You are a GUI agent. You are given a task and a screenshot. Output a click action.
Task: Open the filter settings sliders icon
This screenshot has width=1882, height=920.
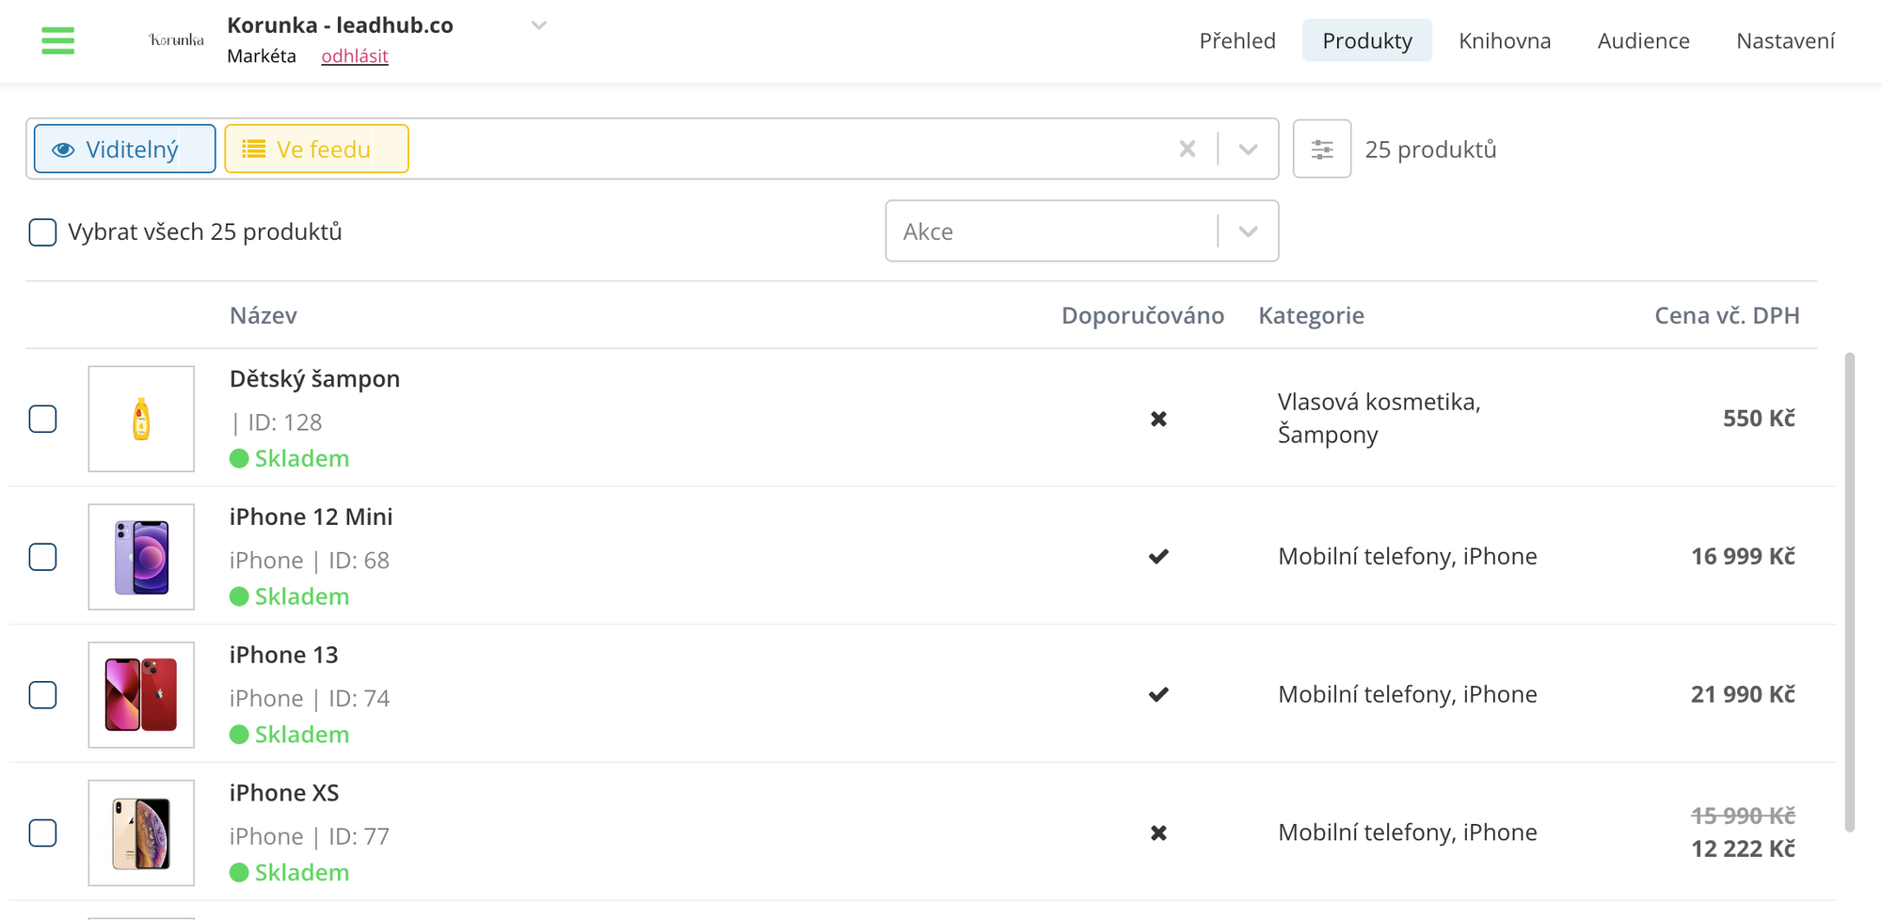click(x=1321, y=149)
